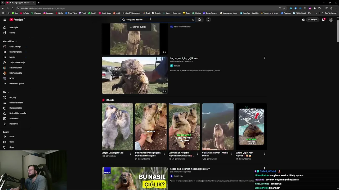This screenshot has height=190, width=339.
Task: Go back in Chrome
Action: tap(3, 8)
